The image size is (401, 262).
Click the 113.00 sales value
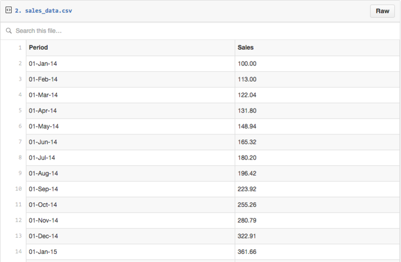pyautogui.click(x=247, y=80)
